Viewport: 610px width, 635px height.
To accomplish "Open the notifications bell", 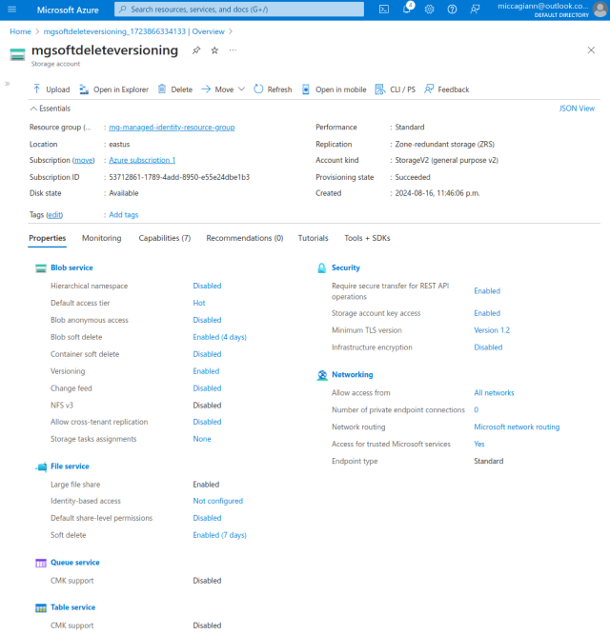I will 407,9.
